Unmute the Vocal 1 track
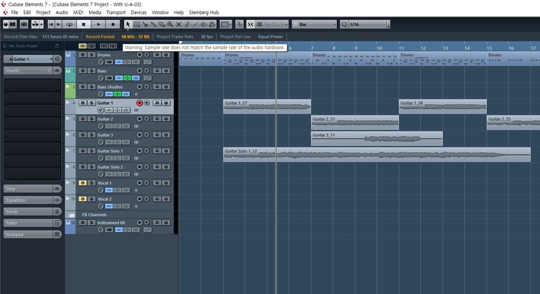540x294 pixels. 83,183
